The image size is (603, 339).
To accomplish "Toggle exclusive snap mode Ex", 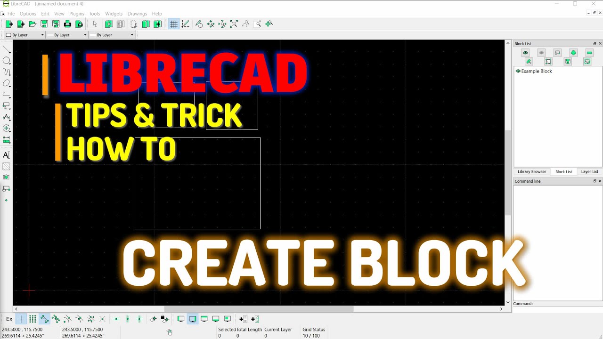I will point(9,319).
